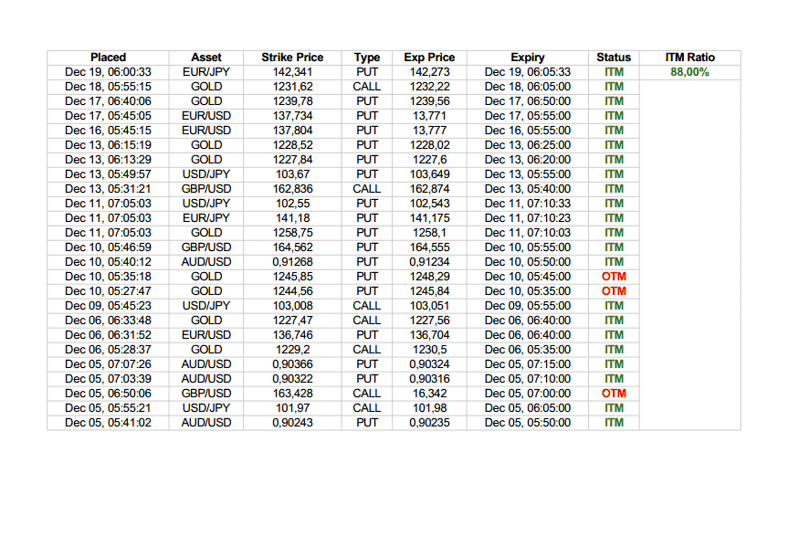Click the Placed column header
Viewport: 788px width, 558px height.
point(108,57)
